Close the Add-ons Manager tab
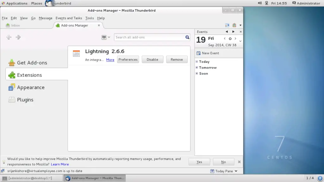The width and height of the screenshot is (324, 182). click(99, 25)
